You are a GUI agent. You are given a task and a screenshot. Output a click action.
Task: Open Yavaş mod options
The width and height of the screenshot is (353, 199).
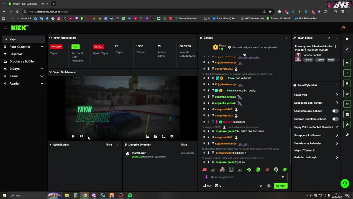pyautogui.click(x=316, y=95)
